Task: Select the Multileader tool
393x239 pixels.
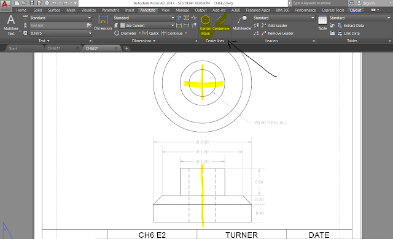Action: (x=242, y=23)
